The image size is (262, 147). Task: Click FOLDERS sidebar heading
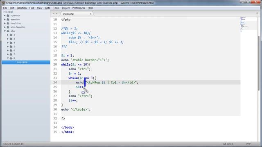[8, 12]
